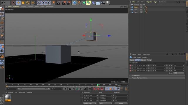This screenshot has height=105, width=188.
Task: Toggle the layer box for Camera row
Action: [x=141, y=5]
